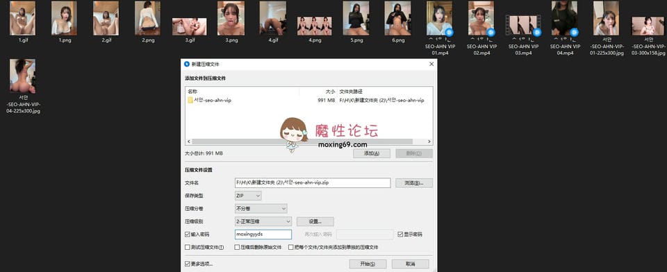The image size is (667, 272).
Task: Select the 5.png file icon
Action: (x=356, y=18)
